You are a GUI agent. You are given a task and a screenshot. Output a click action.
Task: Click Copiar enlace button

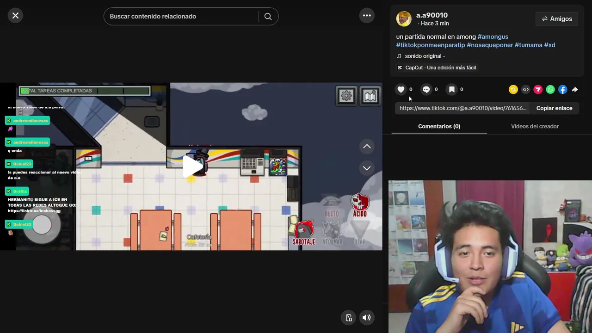pyautogui.click(x=554, y=108)
